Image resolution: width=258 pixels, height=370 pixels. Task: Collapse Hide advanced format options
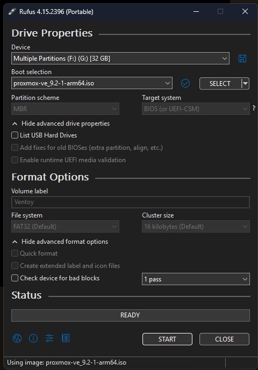pyautogui.click(x=60, y=242)
